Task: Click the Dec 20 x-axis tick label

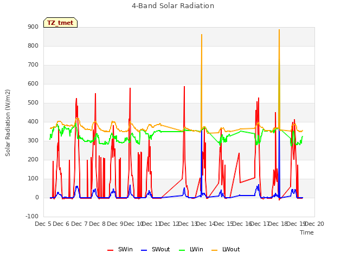Action: pyautogui.click(x=314, y=224)
